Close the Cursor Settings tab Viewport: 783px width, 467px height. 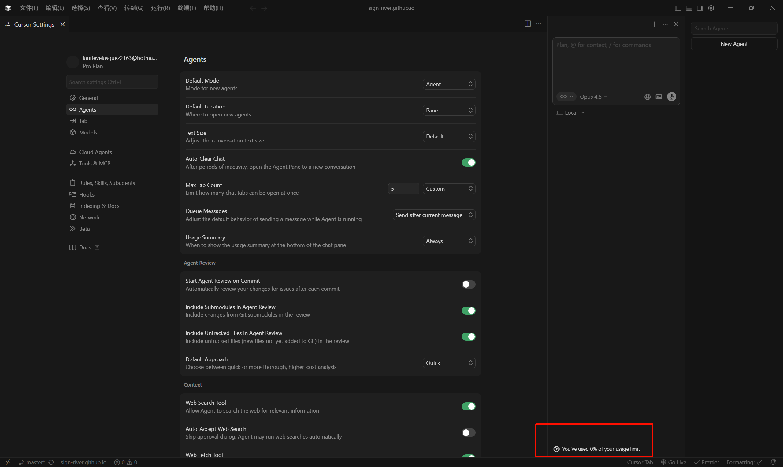coord(63,24)
